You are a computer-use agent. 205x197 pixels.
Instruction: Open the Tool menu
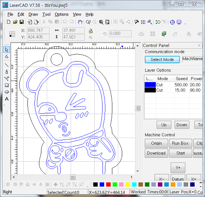[x=46, y=14]
